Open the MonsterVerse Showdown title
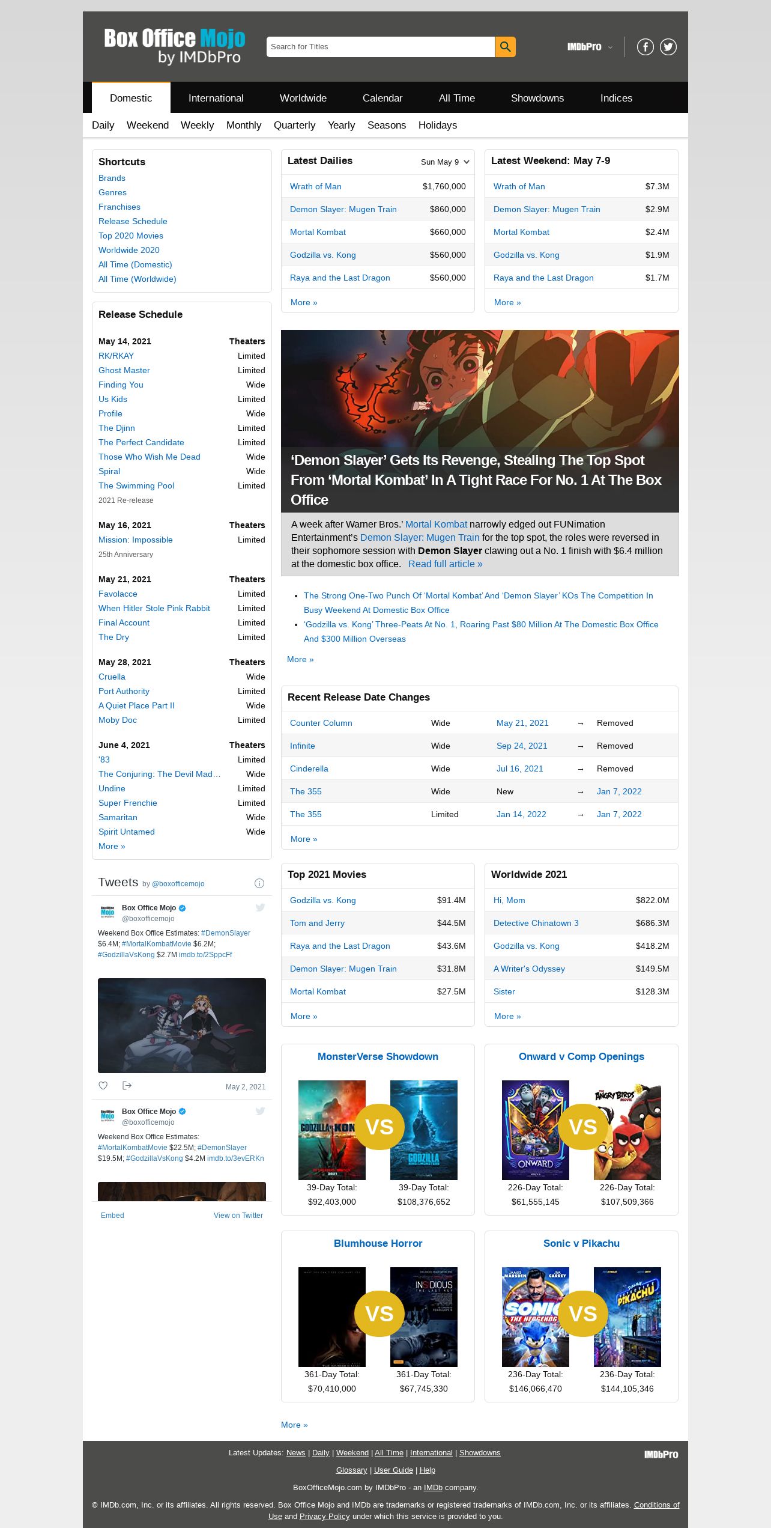The width and height of the screenshot is (771, 1528). coord(378,1056)
